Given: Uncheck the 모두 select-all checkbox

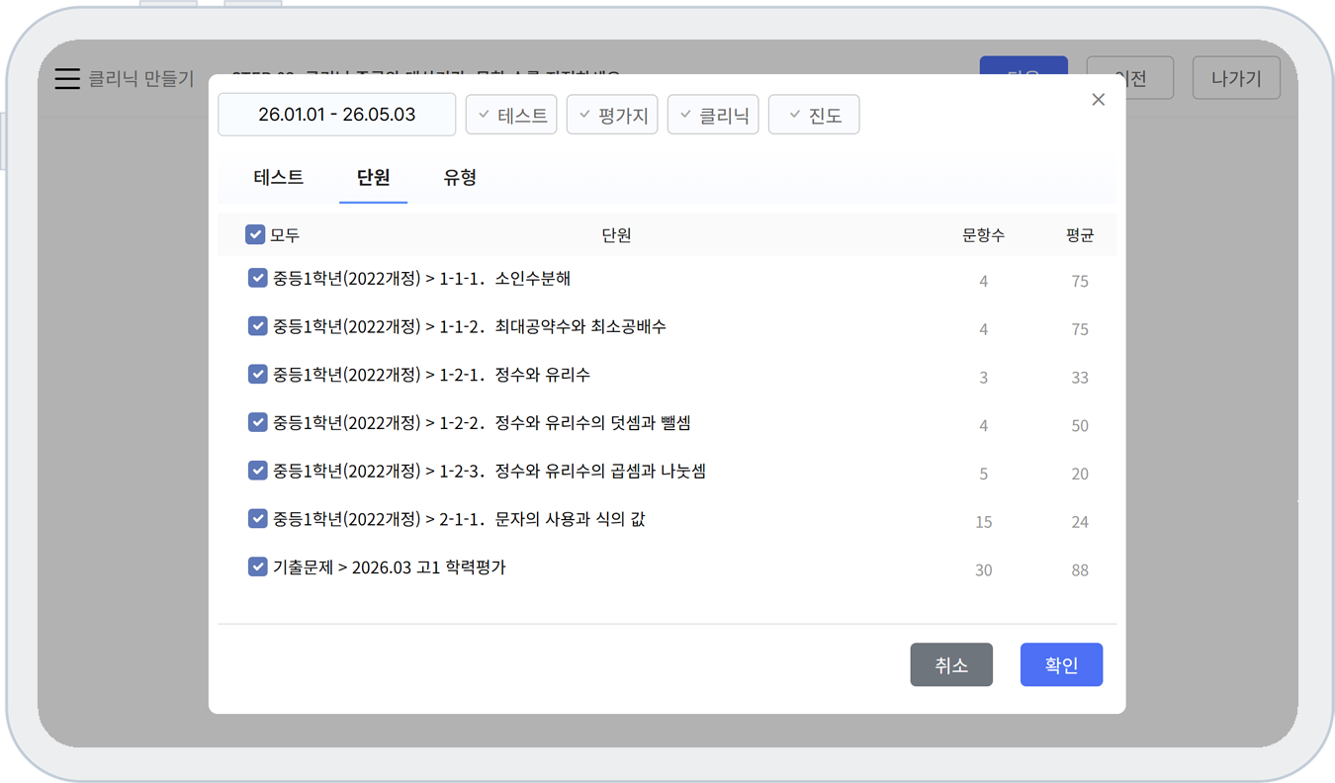Looking at the screenshot, I should pos(255,235).
